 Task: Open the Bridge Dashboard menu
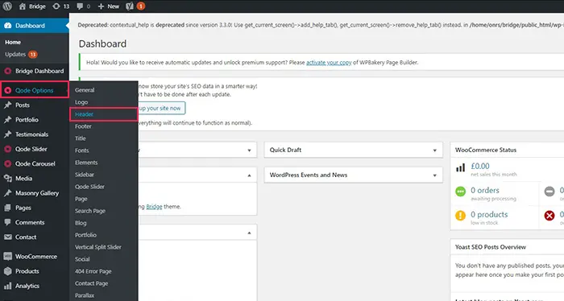click(x=35, y=71)
